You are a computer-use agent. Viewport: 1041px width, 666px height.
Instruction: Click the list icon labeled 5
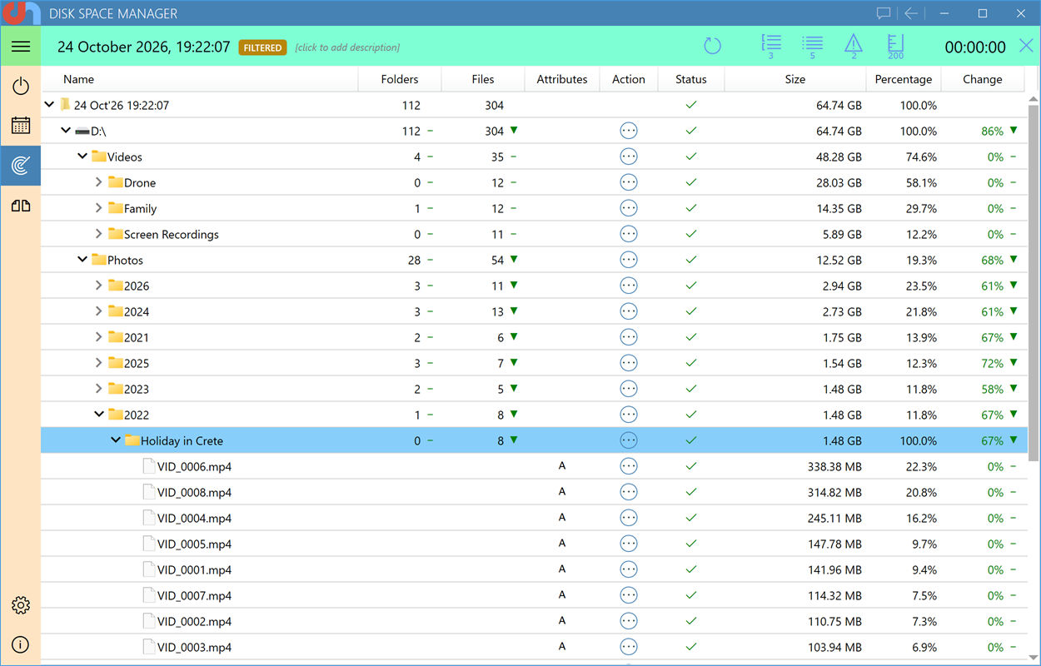point(812,46)
